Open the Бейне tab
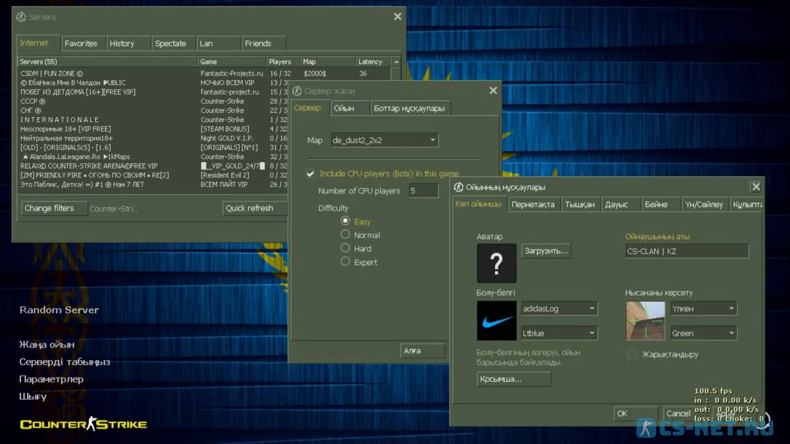 (x=660, y=204)
